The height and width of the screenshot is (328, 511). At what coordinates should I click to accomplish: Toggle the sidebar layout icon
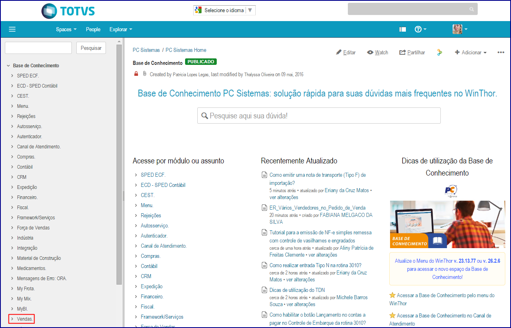[x=403, y=29]
